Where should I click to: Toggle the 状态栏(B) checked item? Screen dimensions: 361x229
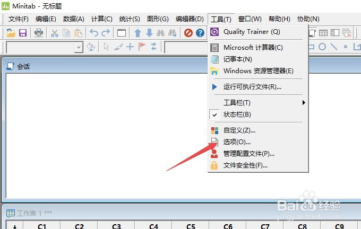click(x=258, y=114)
